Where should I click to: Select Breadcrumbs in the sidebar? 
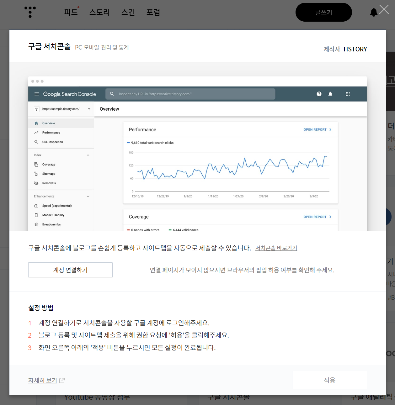[61, 224]
